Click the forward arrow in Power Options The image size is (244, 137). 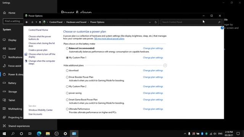(32, 22)
